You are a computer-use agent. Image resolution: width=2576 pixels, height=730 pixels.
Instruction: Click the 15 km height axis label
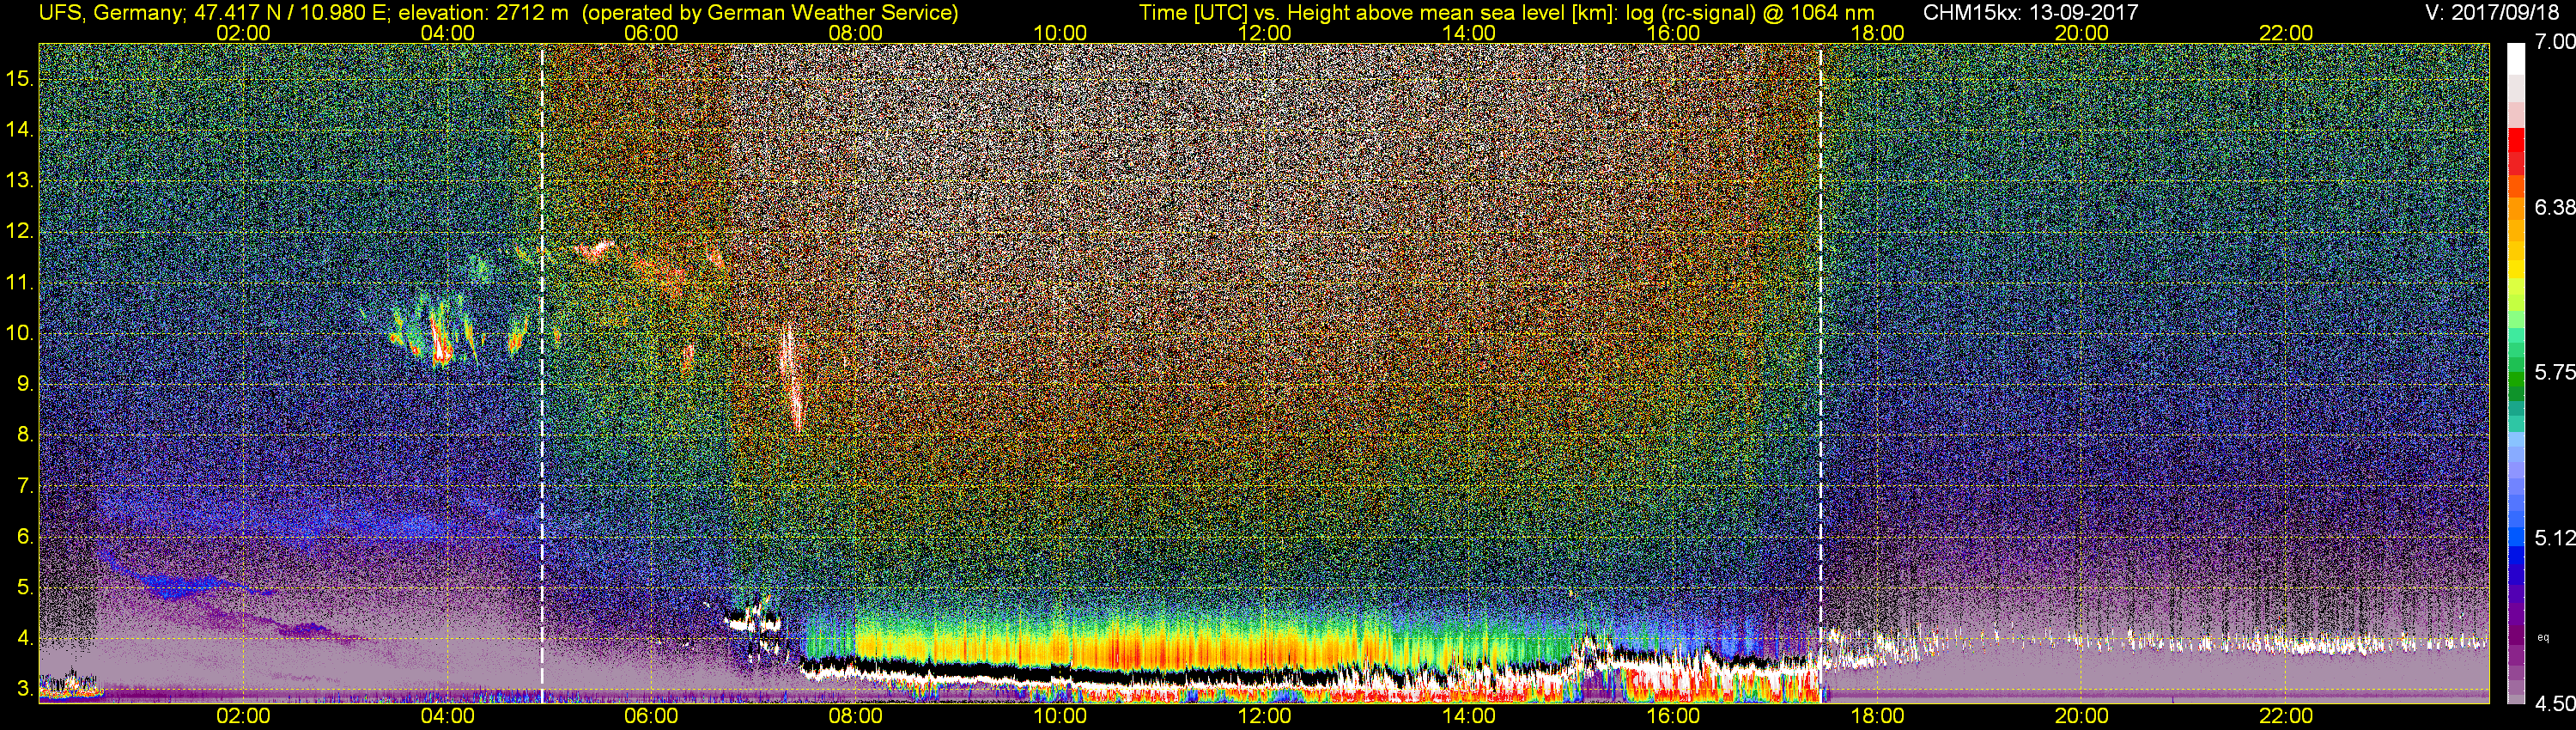(x=20, y=78)
